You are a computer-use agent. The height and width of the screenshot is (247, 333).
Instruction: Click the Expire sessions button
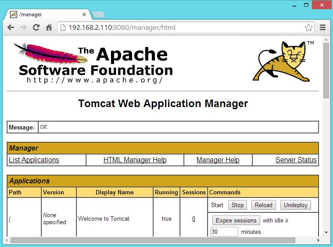(236, 220)
